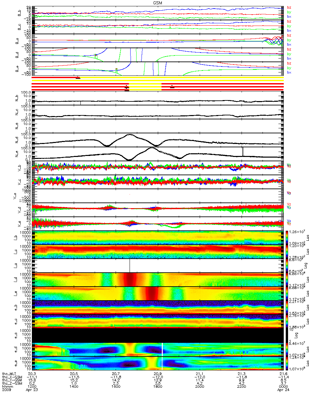The image size is (309, 399).
Task: Select the thc_Z-GSM row label
Action: [x=12, y=383]
